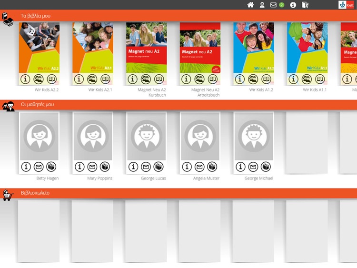Viewport: 357px width, 268px height.
Task: View George Lucas' books icon
Action: pyautogui.click(x=159, y=167)
